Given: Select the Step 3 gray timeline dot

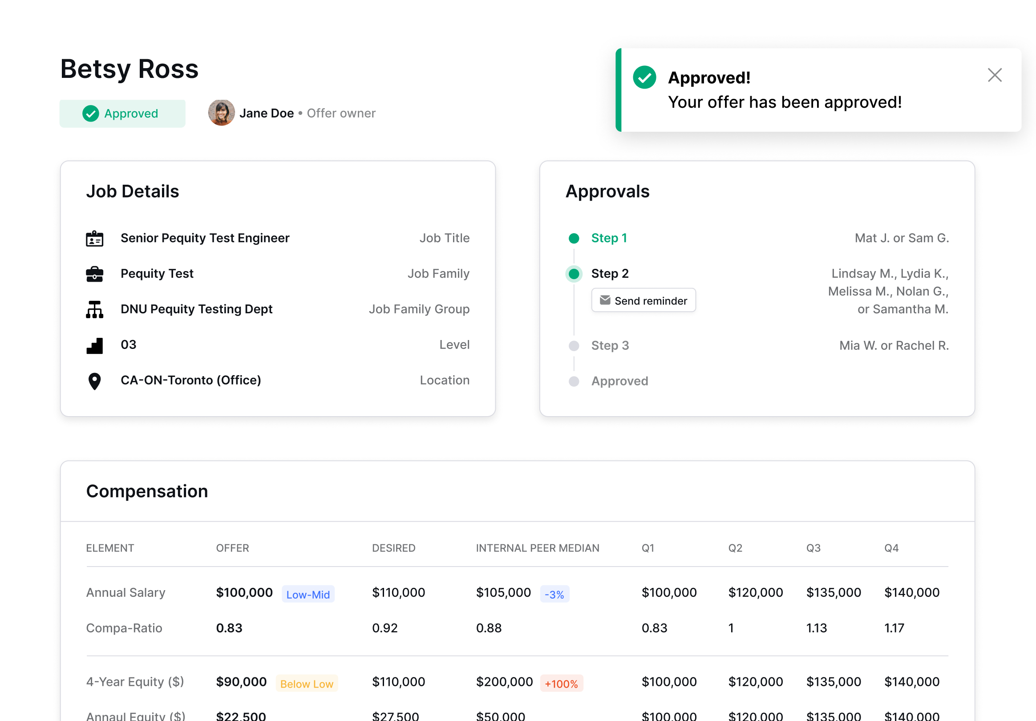Looking at the screenshot, I should pyautogui.click(x=574, y=346).
